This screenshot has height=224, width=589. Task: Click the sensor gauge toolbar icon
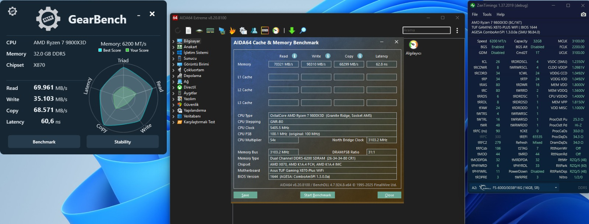click(x=276, y=31)
